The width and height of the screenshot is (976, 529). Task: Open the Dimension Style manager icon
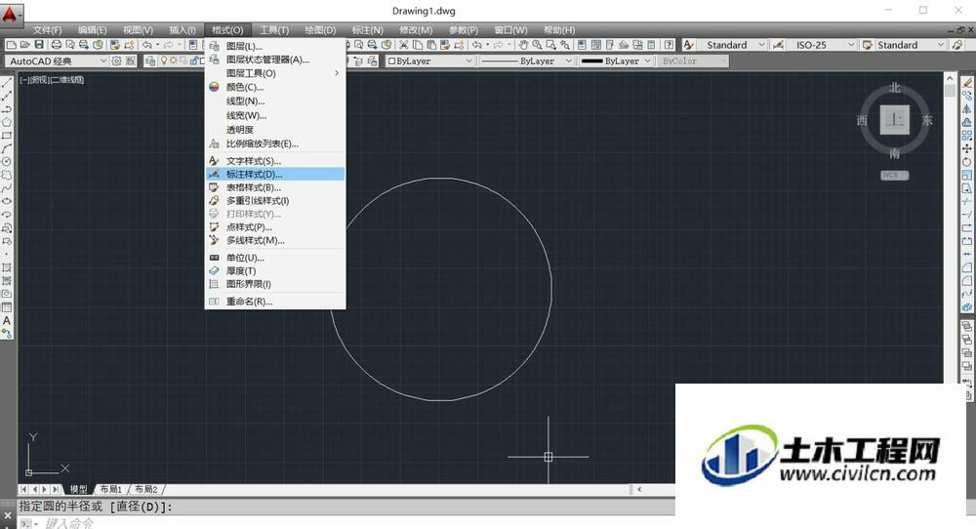778,45
